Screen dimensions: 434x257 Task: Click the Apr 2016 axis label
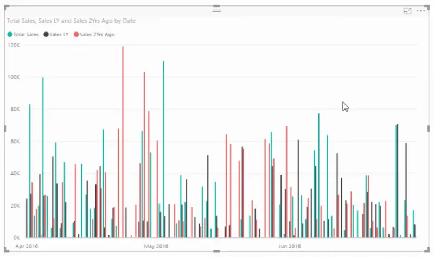coord(27,246)
